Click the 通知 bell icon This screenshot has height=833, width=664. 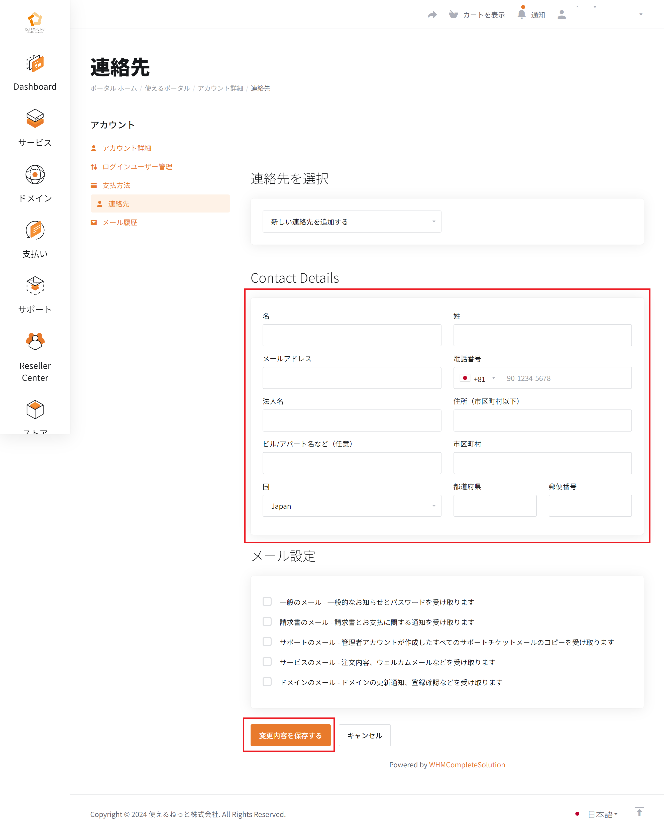[521, 15]
